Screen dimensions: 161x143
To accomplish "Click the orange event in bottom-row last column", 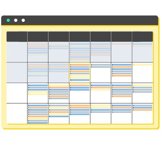I will point(142,110).
